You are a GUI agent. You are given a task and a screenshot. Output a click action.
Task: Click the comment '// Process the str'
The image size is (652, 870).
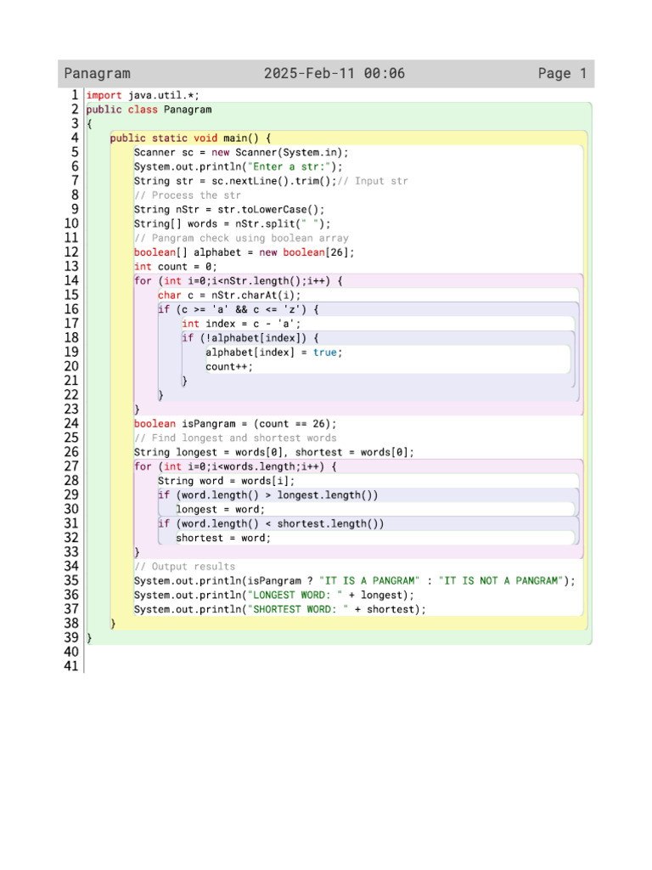188,195
